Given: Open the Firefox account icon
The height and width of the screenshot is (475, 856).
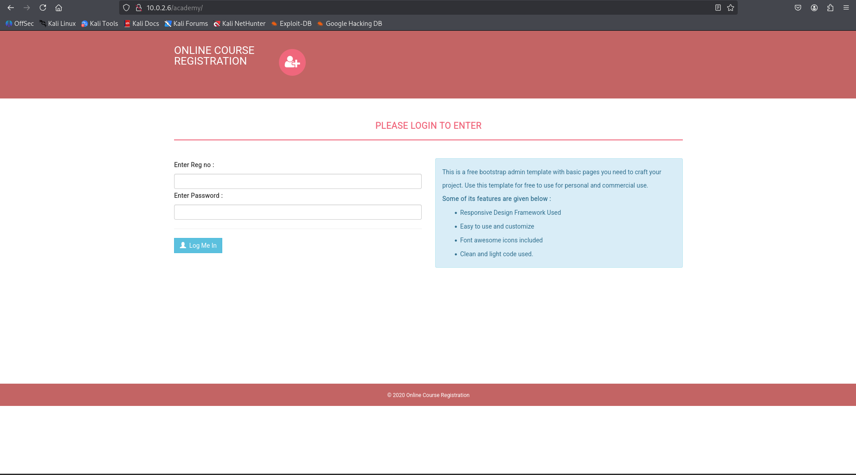Looking at the screenshot, I should coord(814,8).
